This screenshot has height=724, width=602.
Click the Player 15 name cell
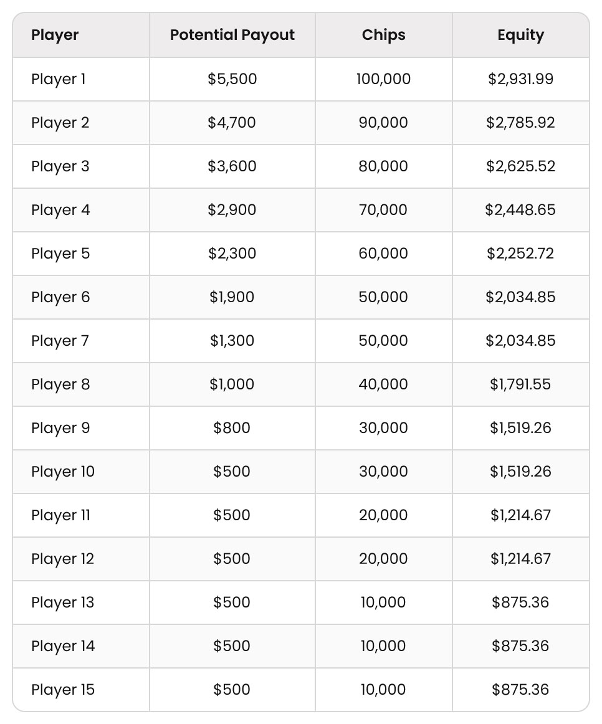63,690
